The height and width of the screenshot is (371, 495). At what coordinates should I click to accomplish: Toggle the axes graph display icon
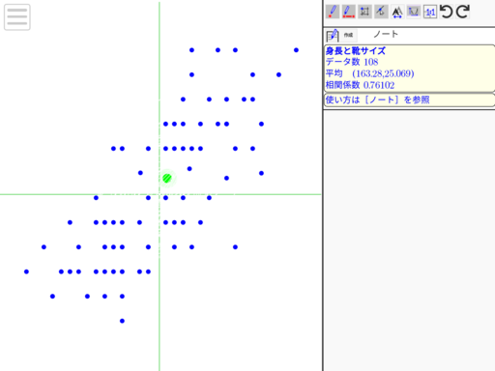(414, 12)
